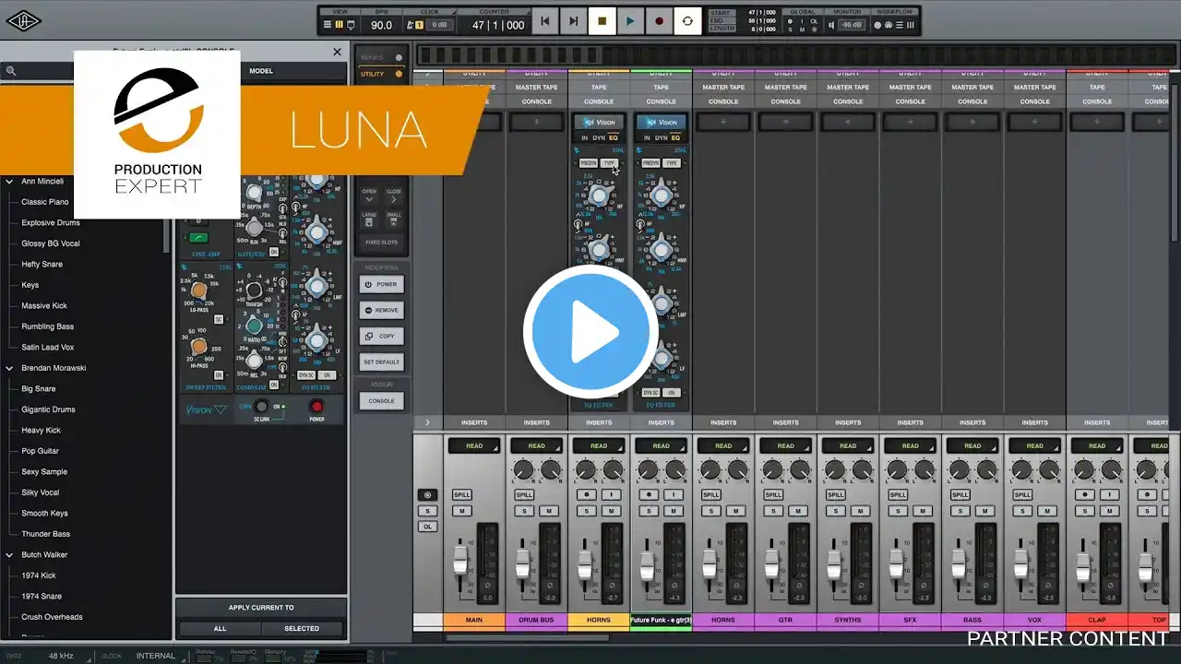Click SPILL on the DRUM BUS channel
1181x664 pixels.
tap(524, 495)
